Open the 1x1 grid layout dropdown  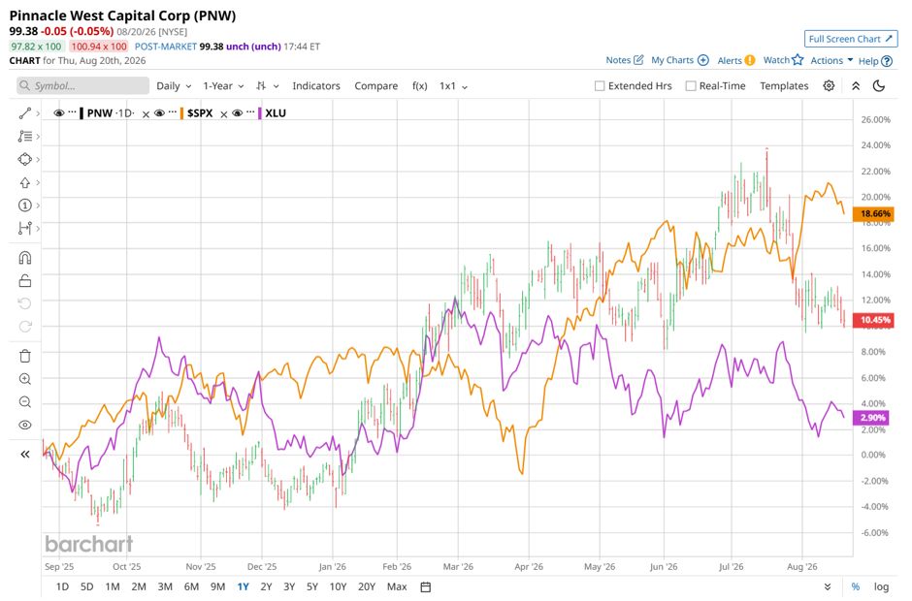[453, 86]
